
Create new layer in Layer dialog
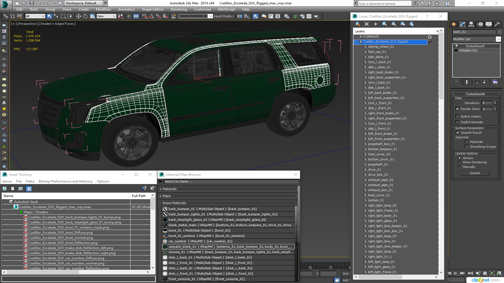point(358,24)
